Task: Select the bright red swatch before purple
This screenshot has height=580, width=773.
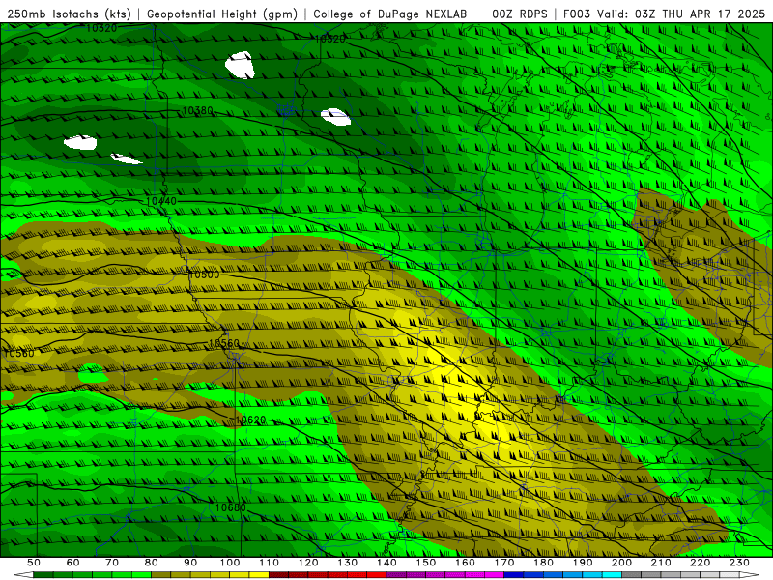Action: 377,574
